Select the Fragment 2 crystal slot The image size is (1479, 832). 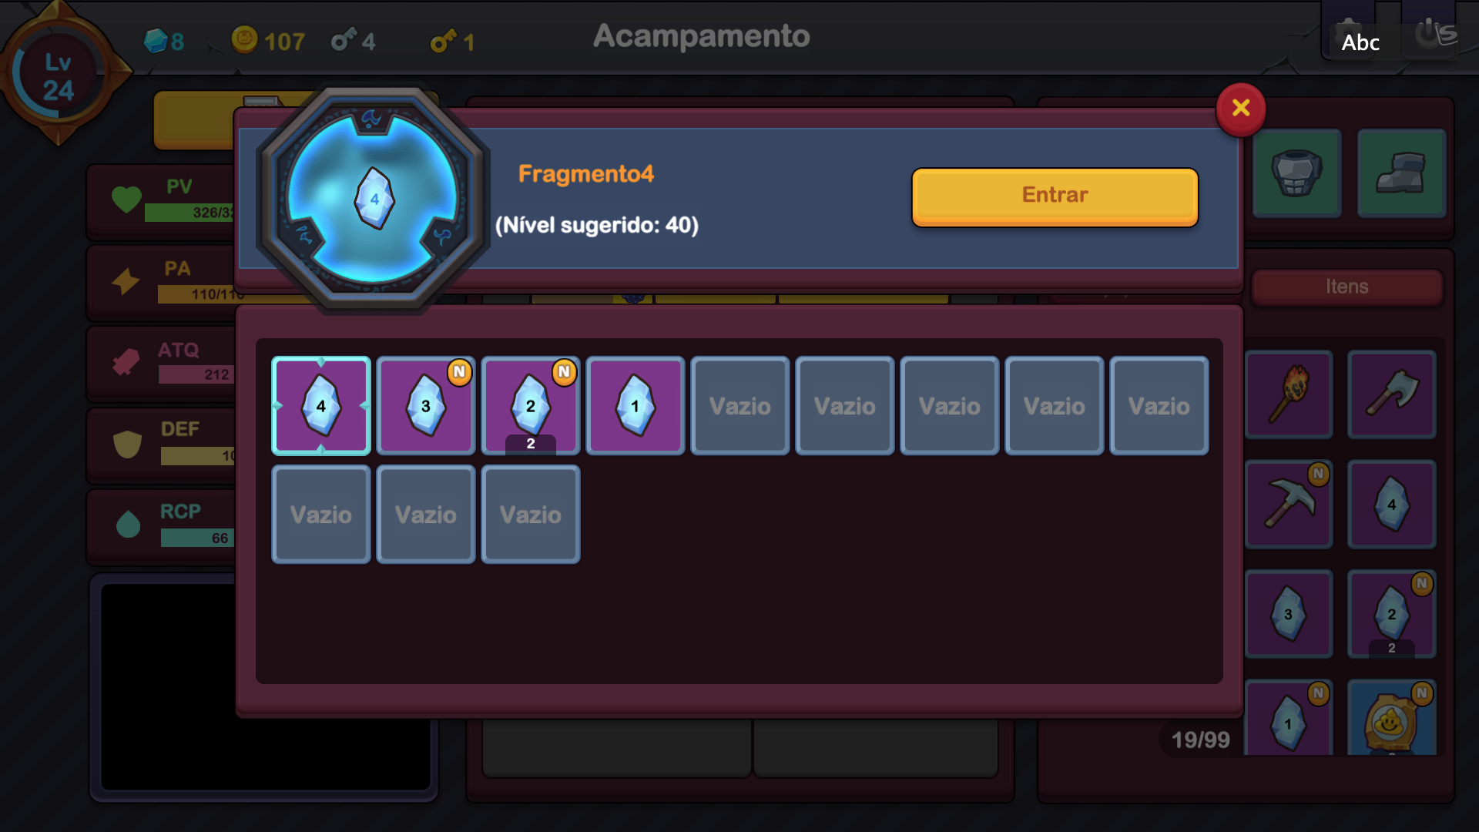531,406
